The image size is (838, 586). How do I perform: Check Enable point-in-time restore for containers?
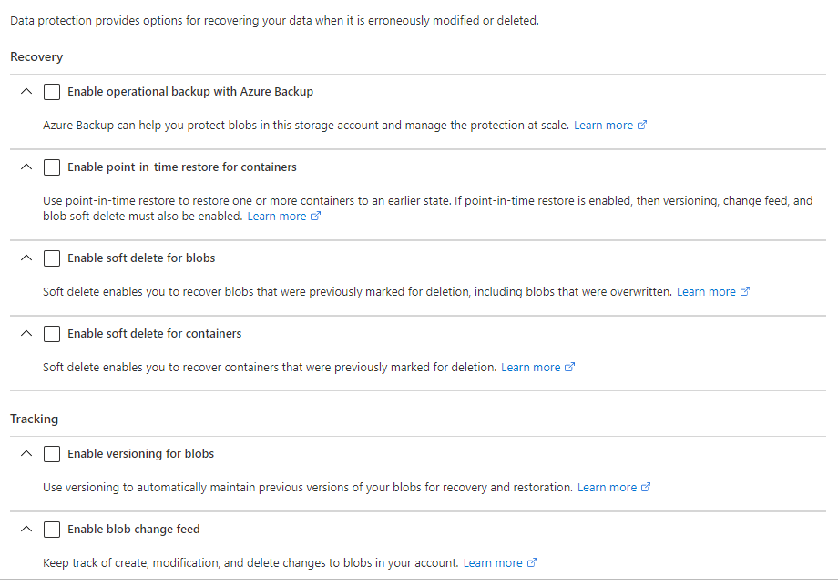pyautogui.click(x=52, y=167)
